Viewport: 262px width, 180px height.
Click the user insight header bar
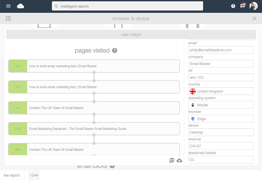(131, 34)
